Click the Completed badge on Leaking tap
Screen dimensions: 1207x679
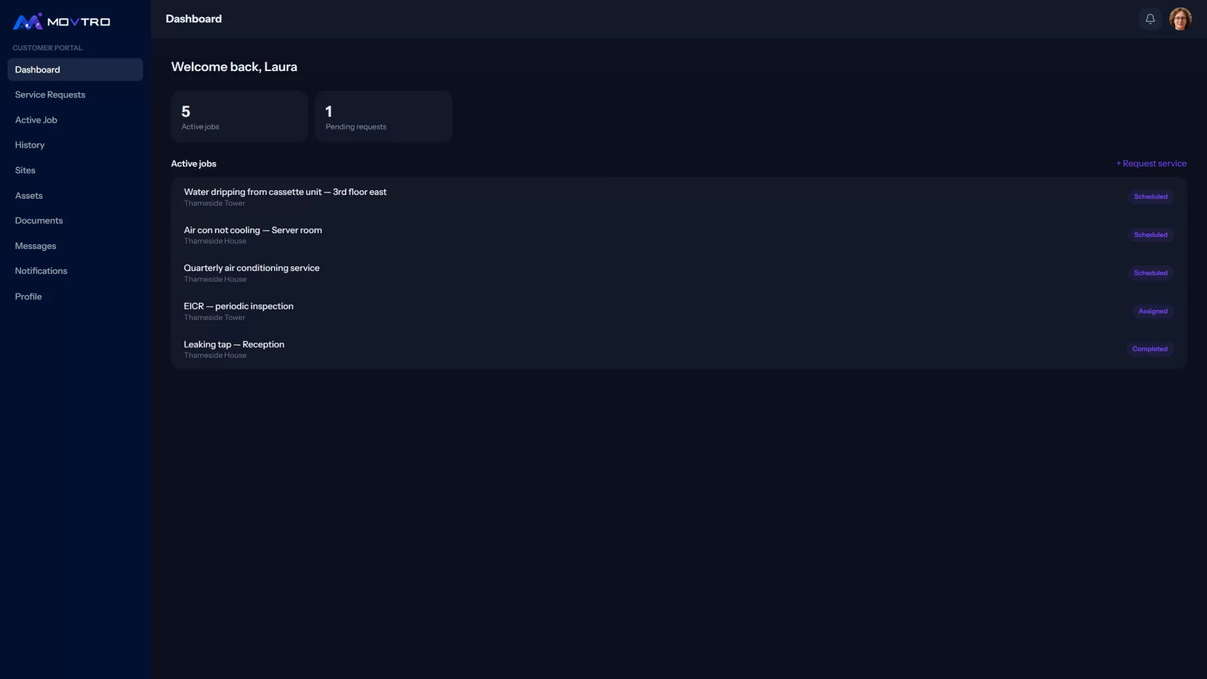coord(1150,349)
